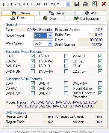Toggle DVD-RAM write feature checkbox
Screen dimensions: 109x133
(33, 93)
